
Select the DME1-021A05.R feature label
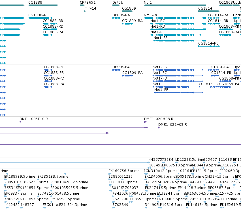point(172,125)
